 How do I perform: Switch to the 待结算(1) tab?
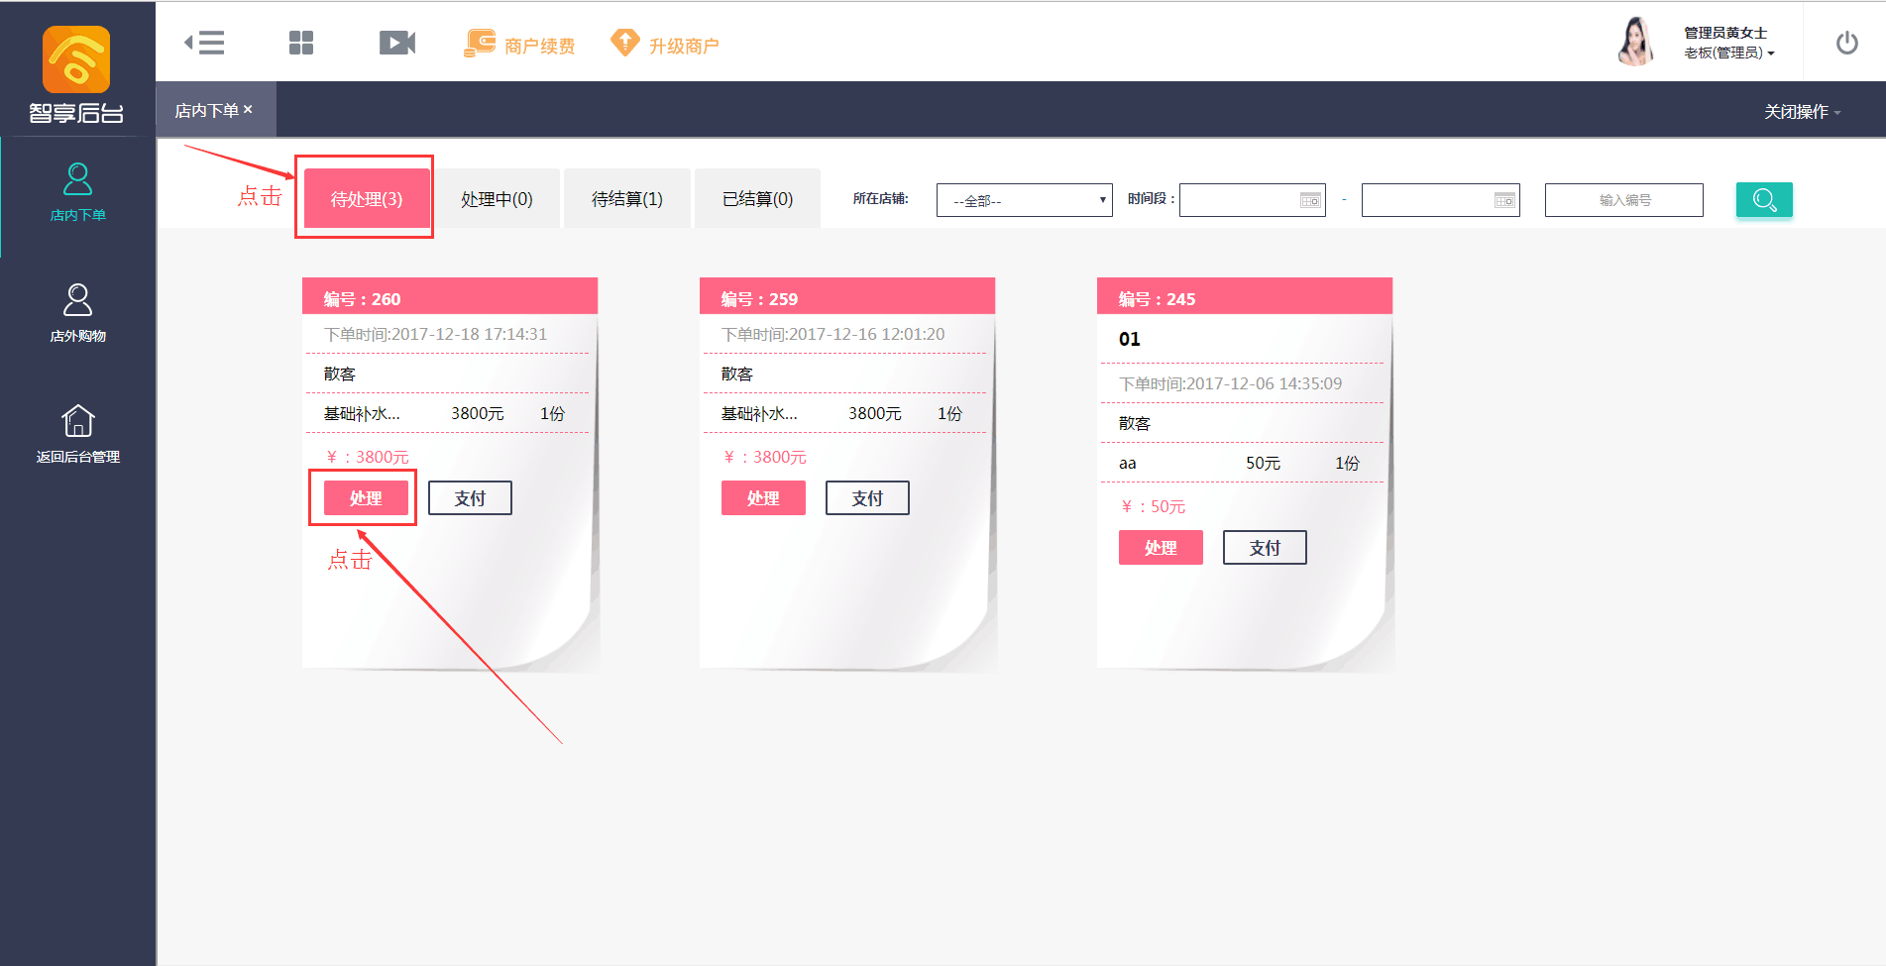coord(627,198)
